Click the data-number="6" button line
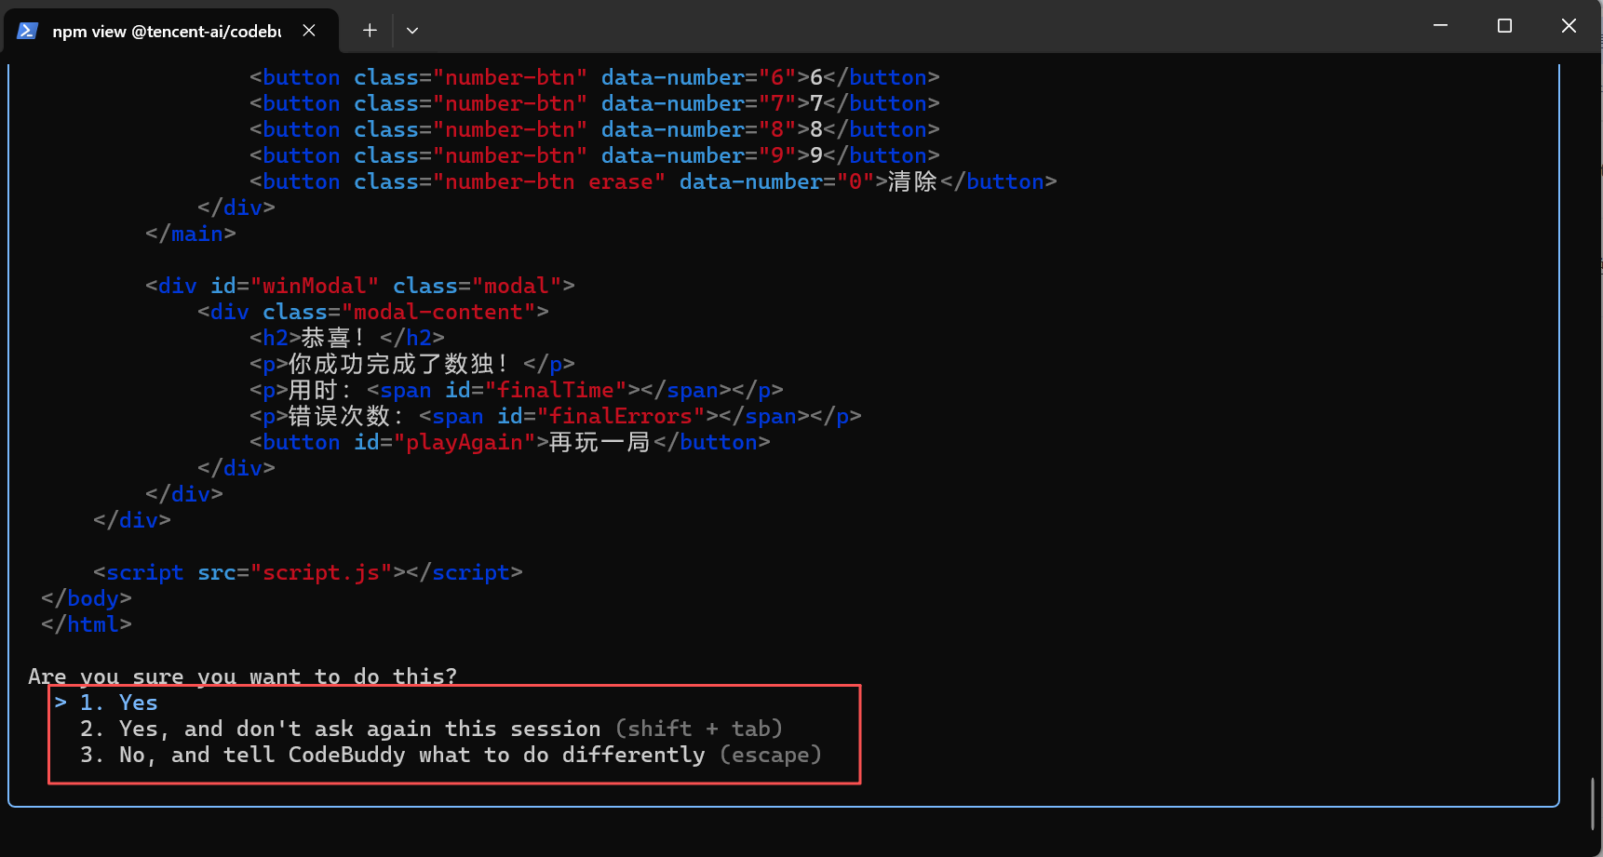Image resolution: width=1603 pixels, height=857 pixels. (x=594, y=77)
